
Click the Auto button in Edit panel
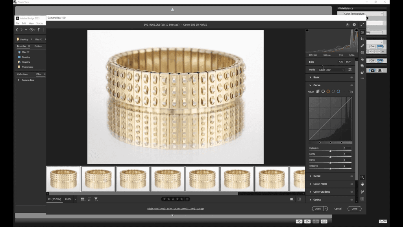click(341, 62)
